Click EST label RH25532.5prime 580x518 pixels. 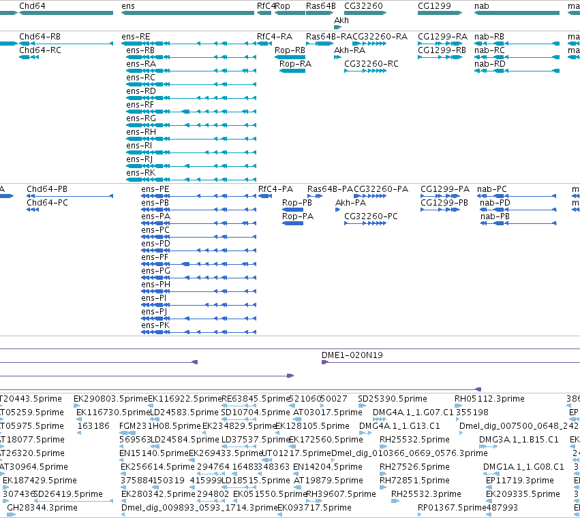pyautogui.click(x=414, y=440)
